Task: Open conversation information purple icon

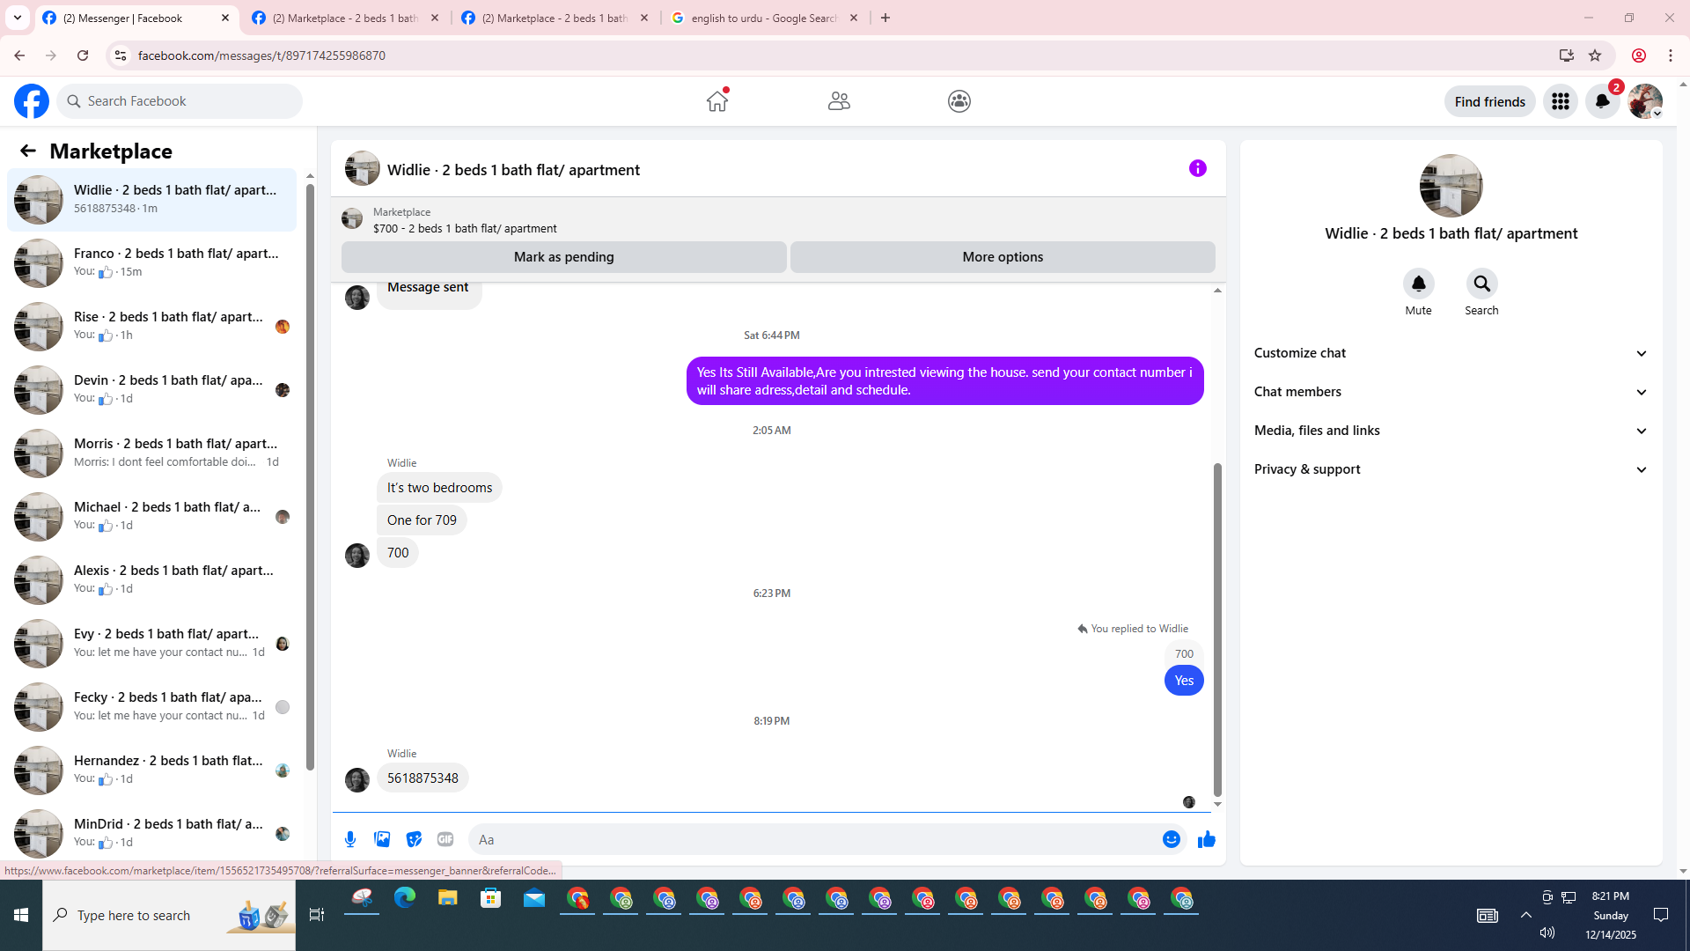Action: (x=1197, y=168)
